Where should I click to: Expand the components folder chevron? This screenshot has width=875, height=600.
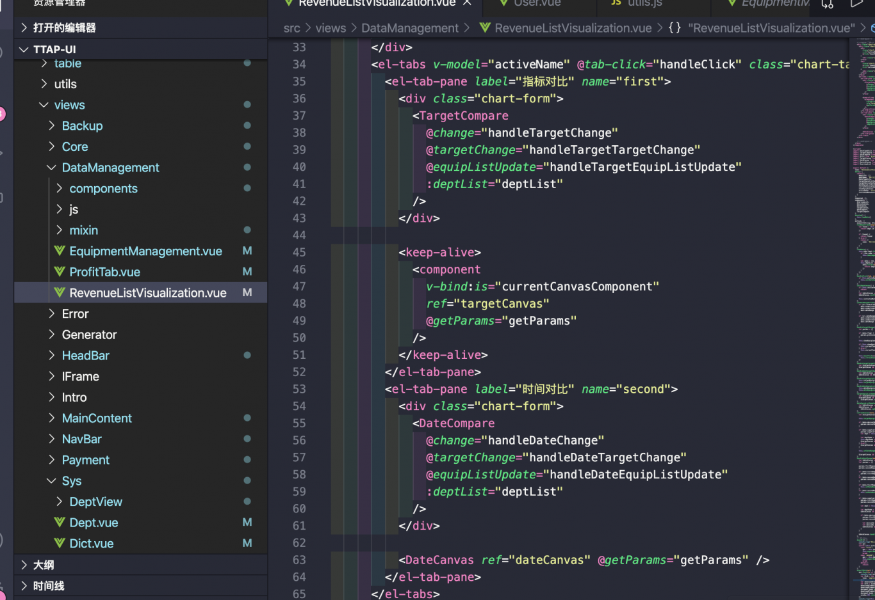tap(59, 188)
